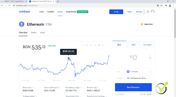Viewport: 176px width, 97px height.
Task: Click the 112.0M ETH circulating supply value
Action: (71, 90)
